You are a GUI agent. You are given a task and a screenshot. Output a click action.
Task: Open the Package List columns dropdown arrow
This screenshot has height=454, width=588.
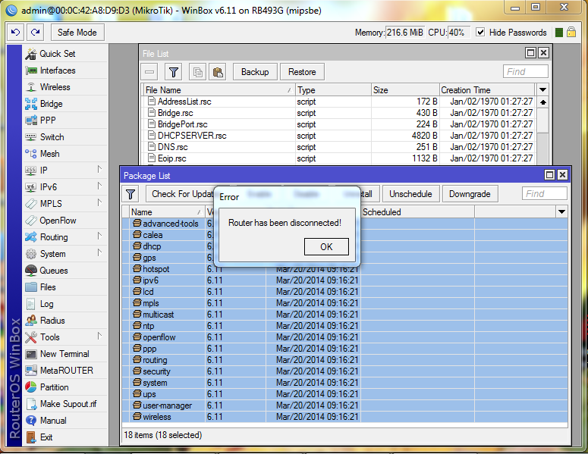pyautogui.click(x=561, y=212)
